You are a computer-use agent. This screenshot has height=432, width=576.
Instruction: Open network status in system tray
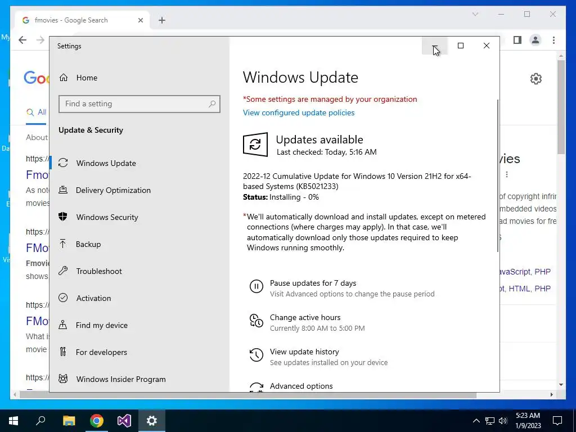pos(490,421)
